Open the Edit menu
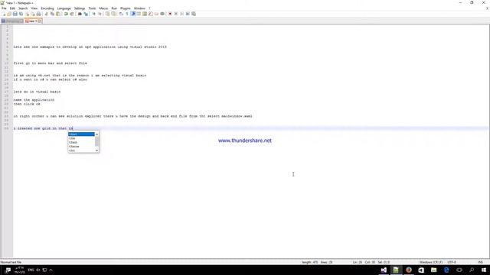 [12, 8]
